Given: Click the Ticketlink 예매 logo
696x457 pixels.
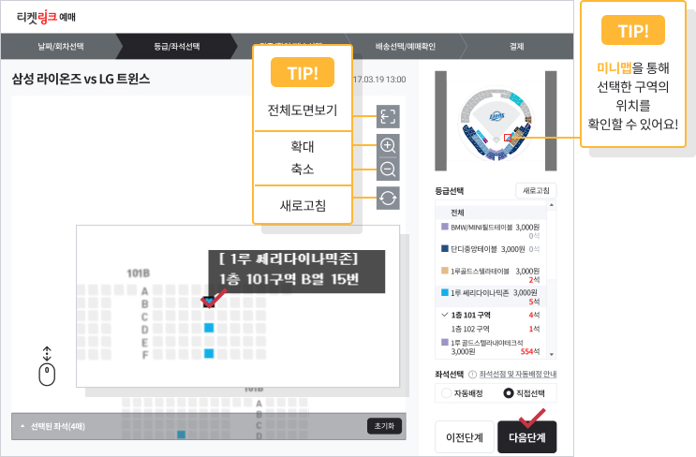Looking at the screenshot, I should (46, 17).
